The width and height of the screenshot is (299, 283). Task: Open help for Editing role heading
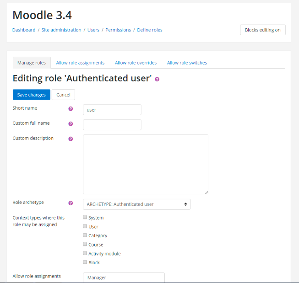[157, 79]
